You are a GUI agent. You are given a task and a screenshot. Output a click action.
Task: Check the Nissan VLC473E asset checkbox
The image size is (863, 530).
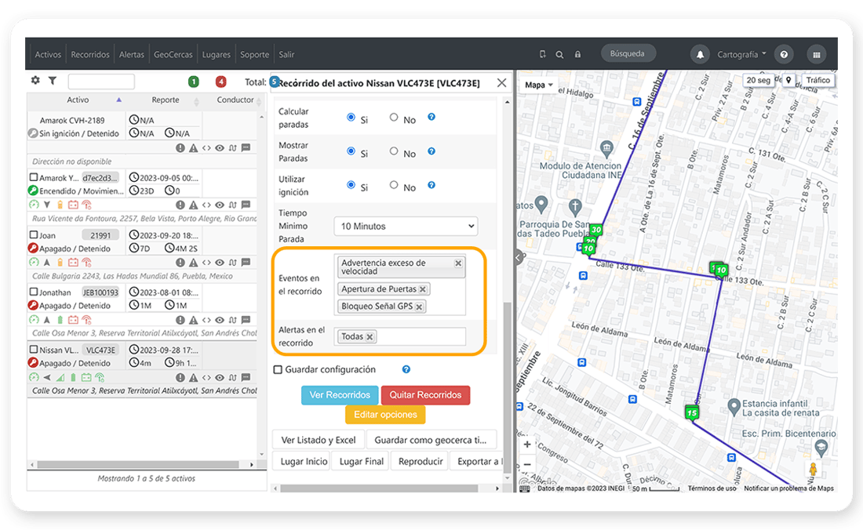pos(34,350)
